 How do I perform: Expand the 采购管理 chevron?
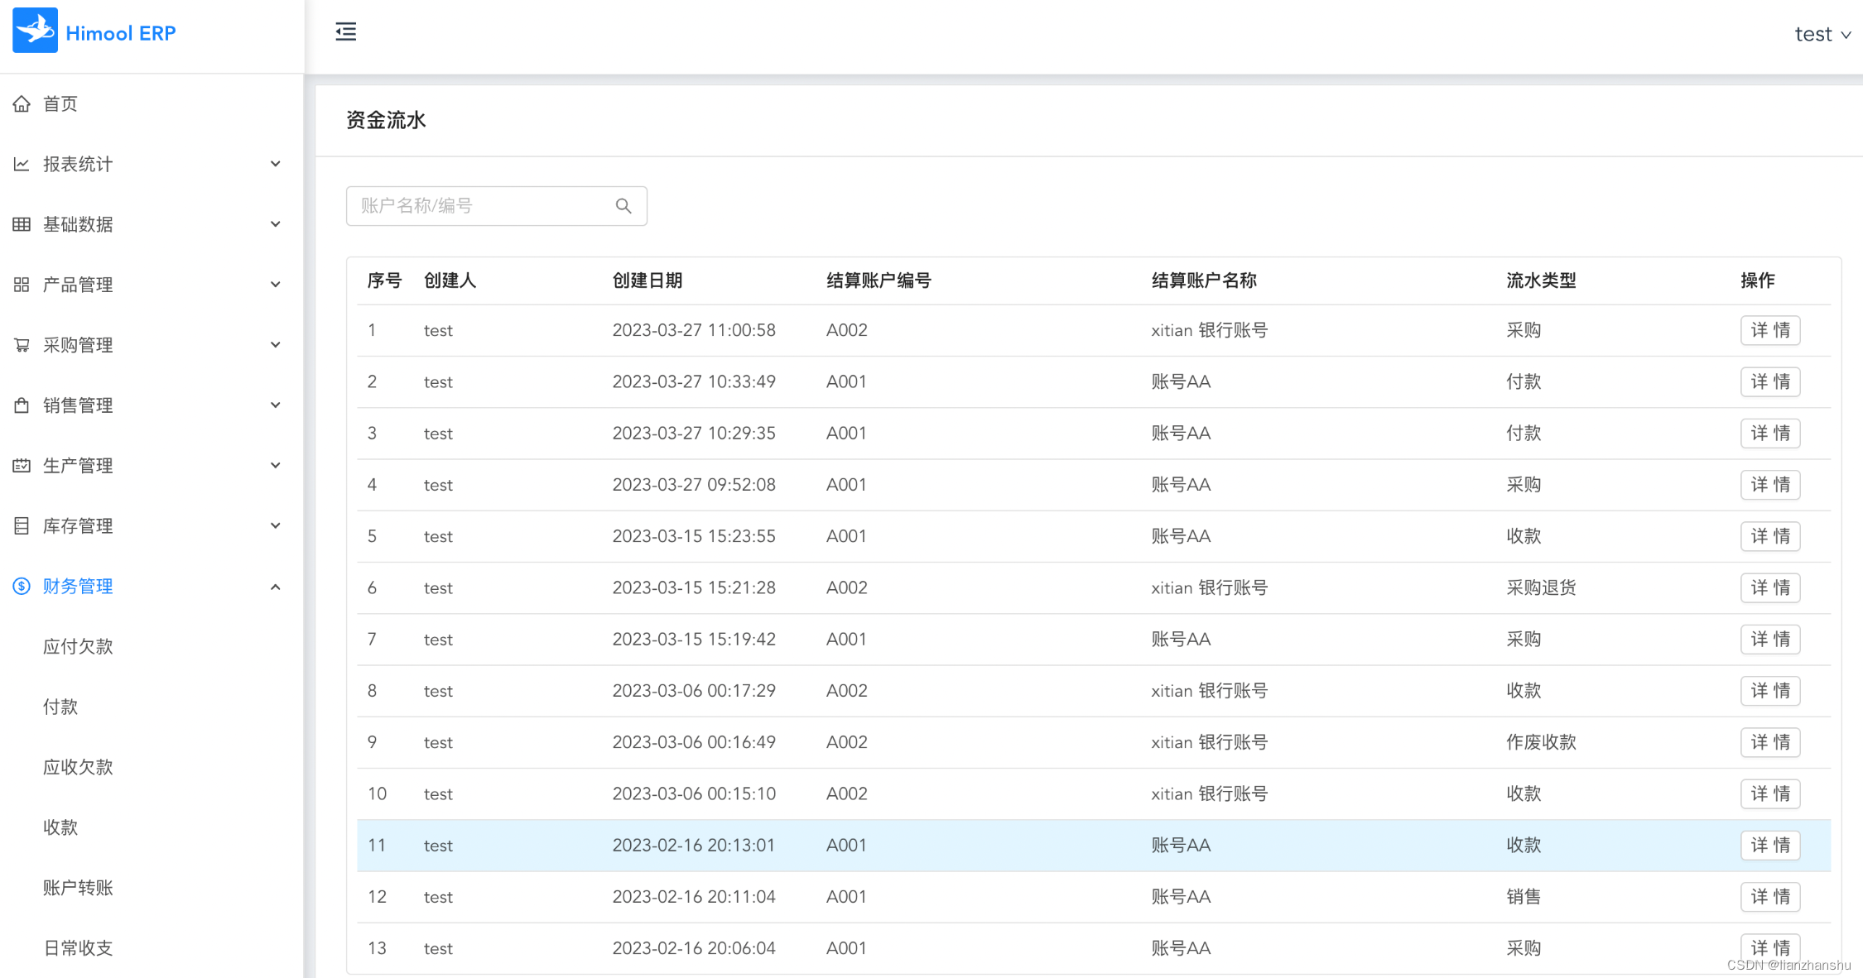pos(276,345)
